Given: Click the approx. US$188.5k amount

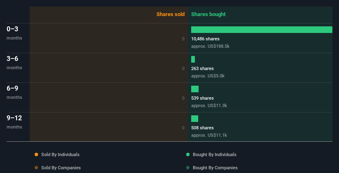Looking at the screenshot, I should tap(210, 47).
